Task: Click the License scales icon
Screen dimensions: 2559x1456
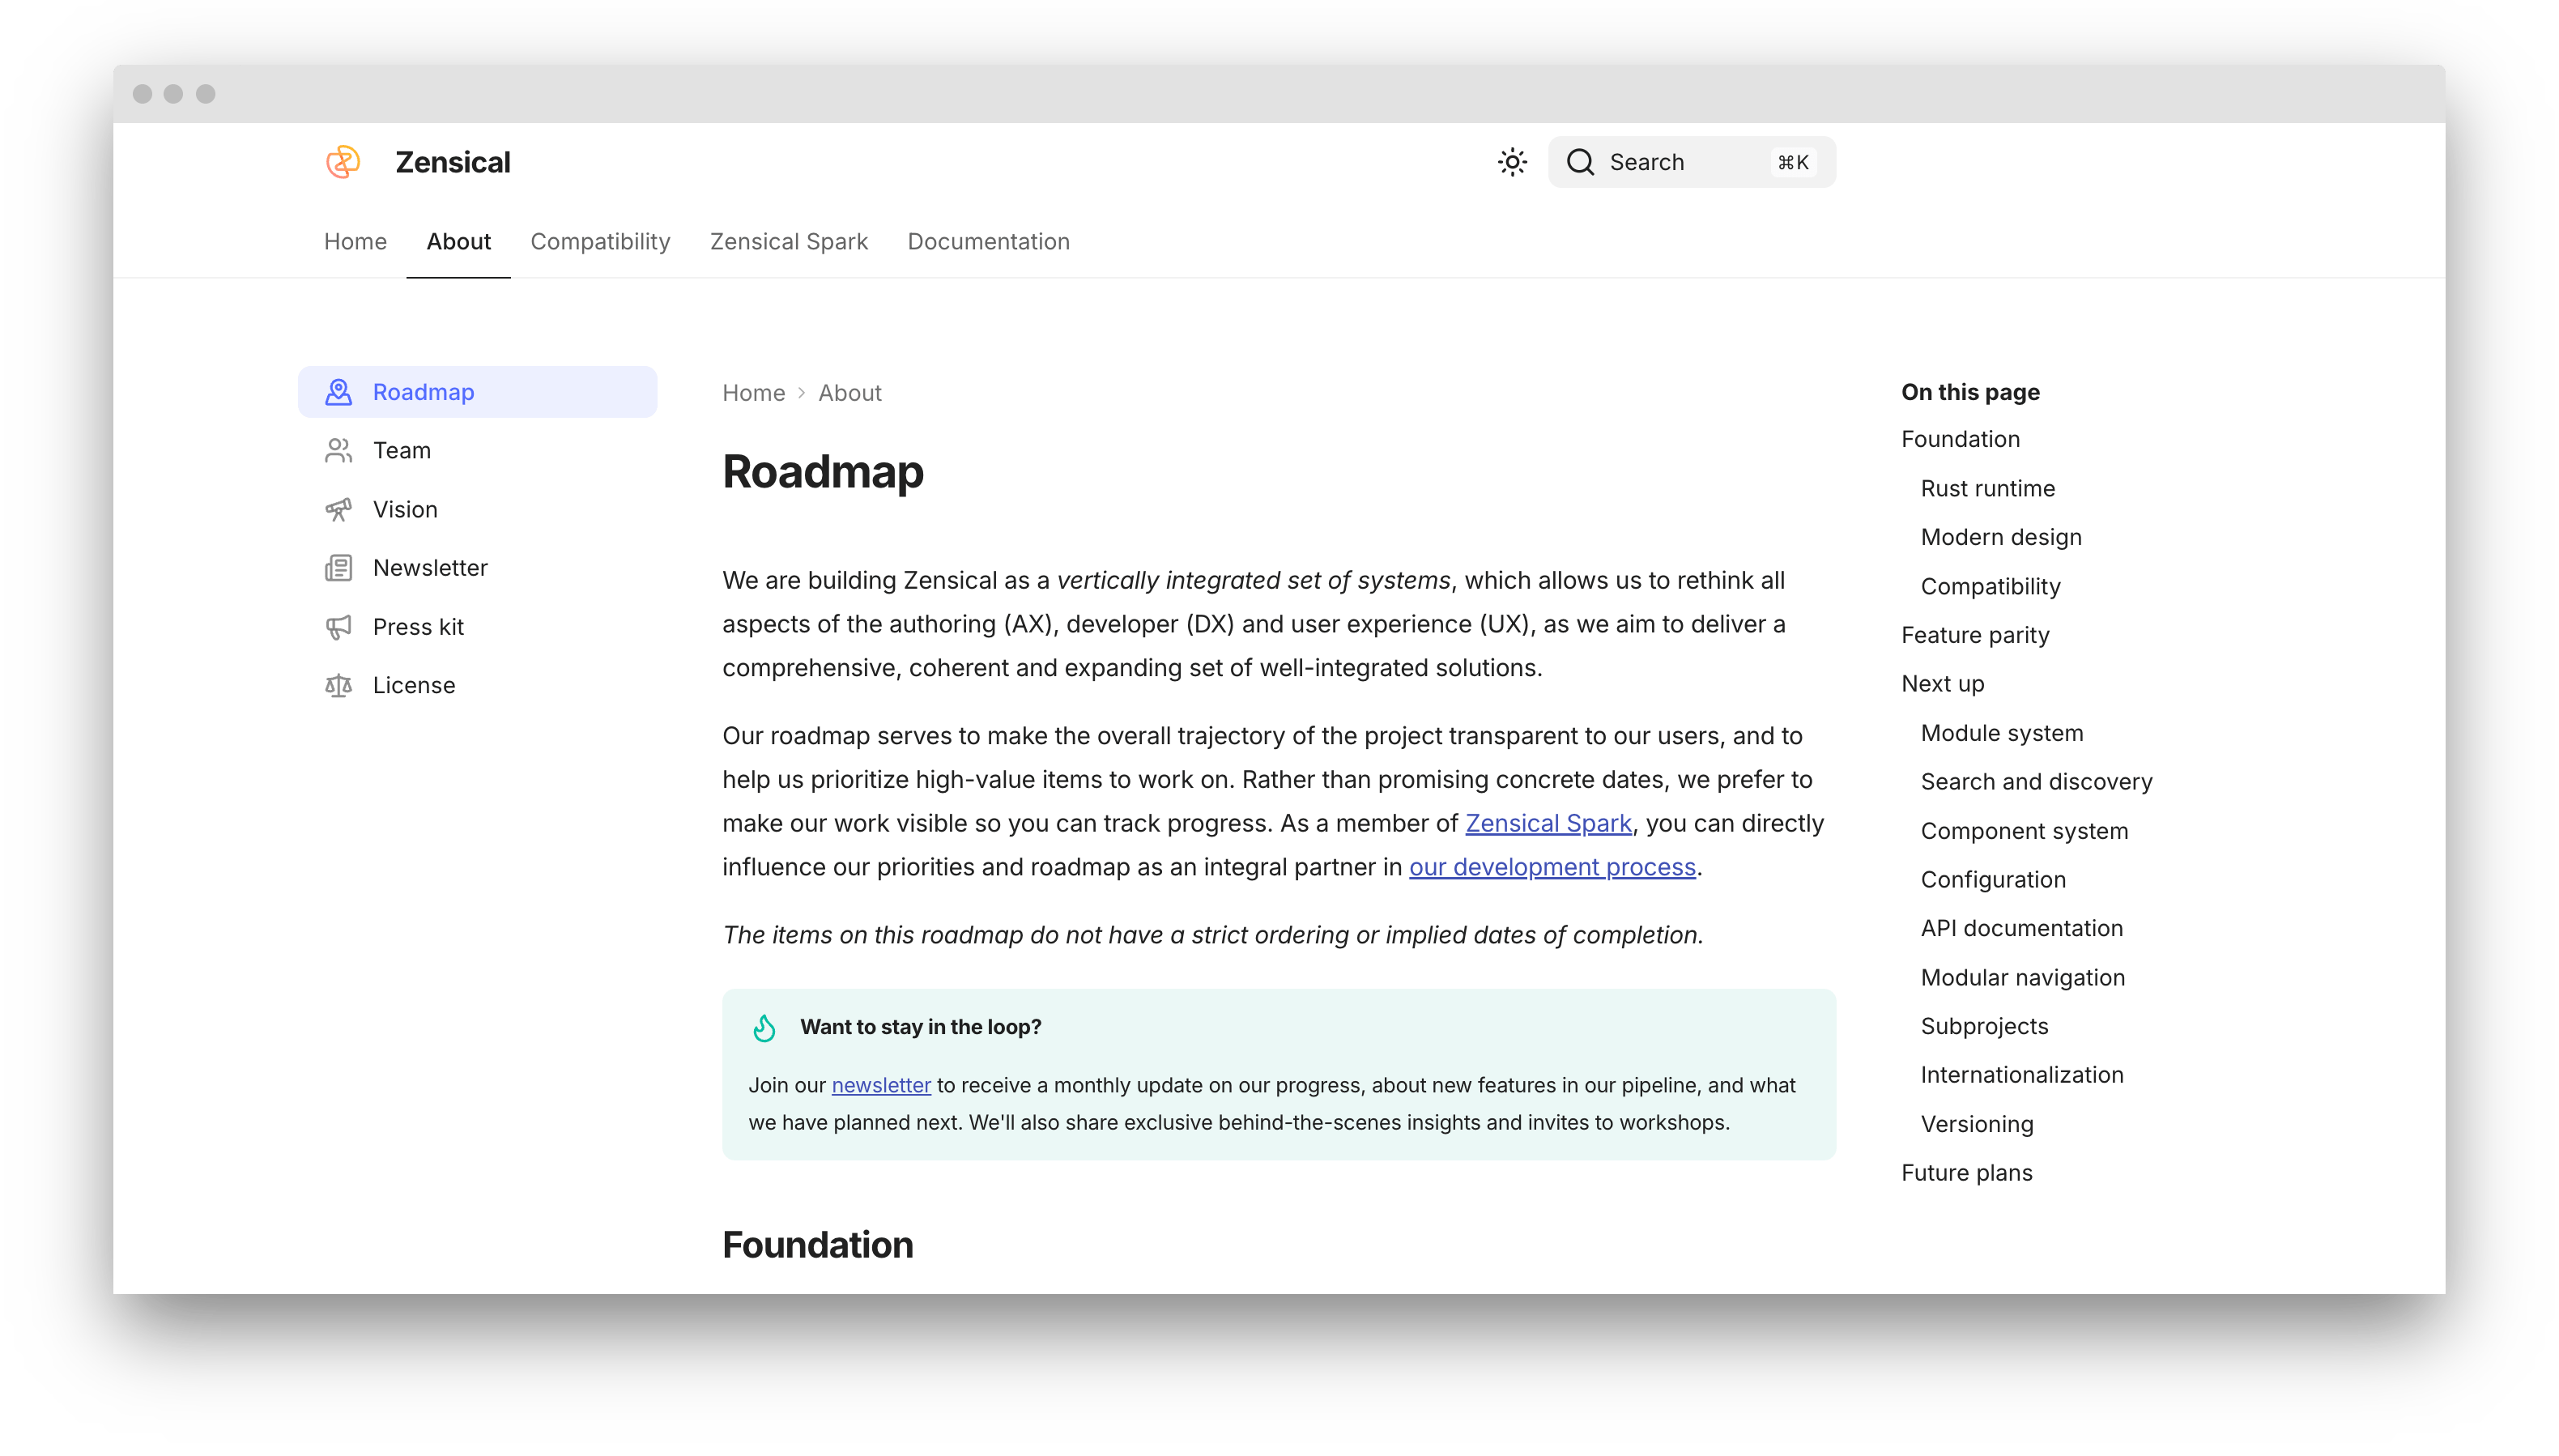Action: point(338,685)
